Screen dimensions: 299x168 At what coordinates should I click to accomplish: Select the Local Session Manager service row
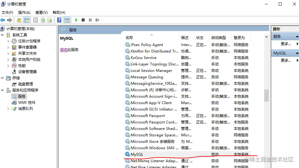click(x=187, y=71)
